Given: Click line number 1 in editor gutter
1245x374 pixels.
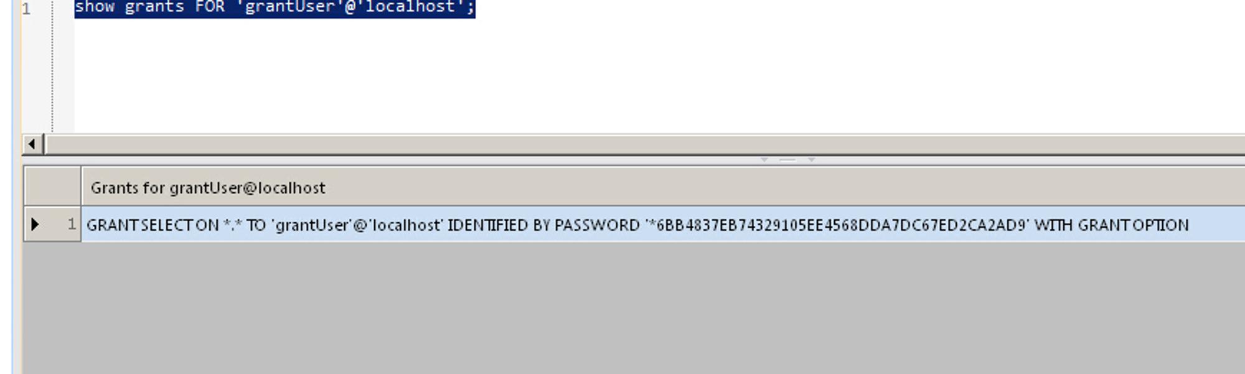Looking at the screenshot, I should tap(26, 9).
